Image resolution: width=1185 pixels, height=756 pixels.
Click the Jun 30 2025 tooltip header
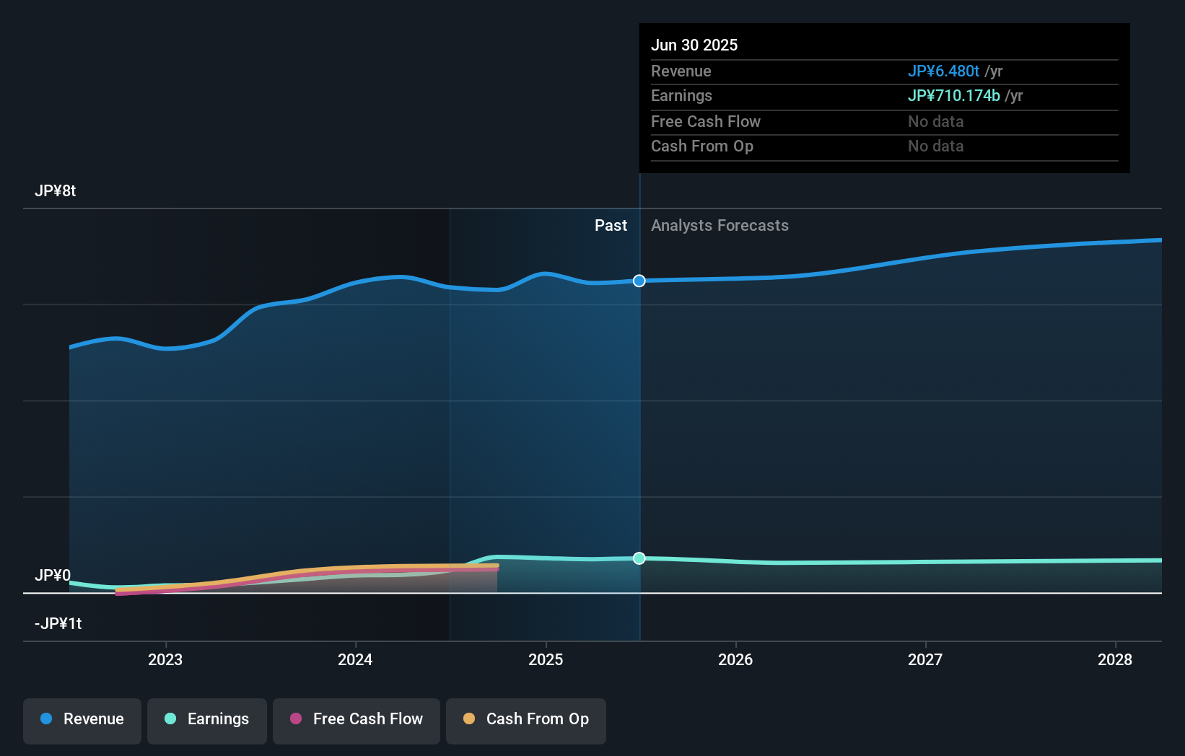click(x=694, y=45)
